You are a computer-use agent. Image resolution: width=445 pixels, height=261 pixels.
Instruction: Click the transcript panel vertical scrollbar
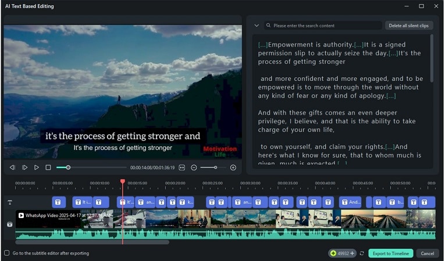click(x=432, y=59)
